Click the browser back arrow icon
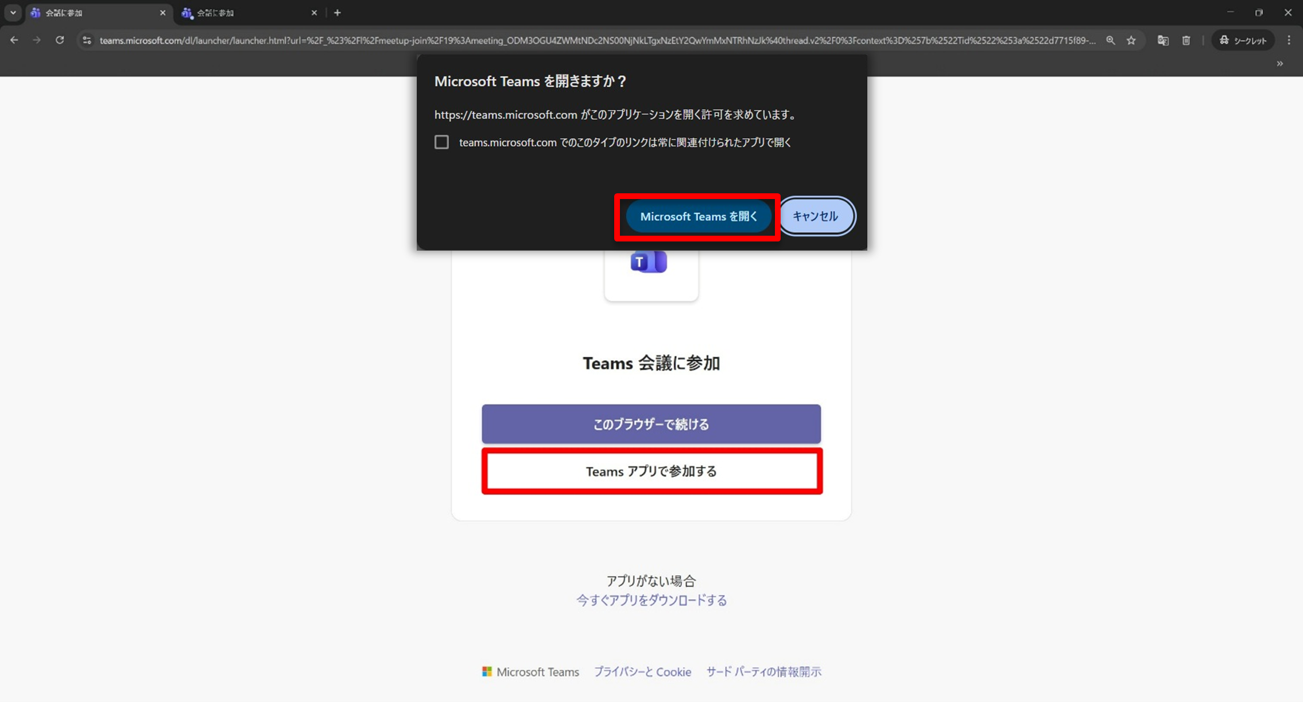Image resolution: width=1303 pixels, height=702 pixels. tap(14, 40)
